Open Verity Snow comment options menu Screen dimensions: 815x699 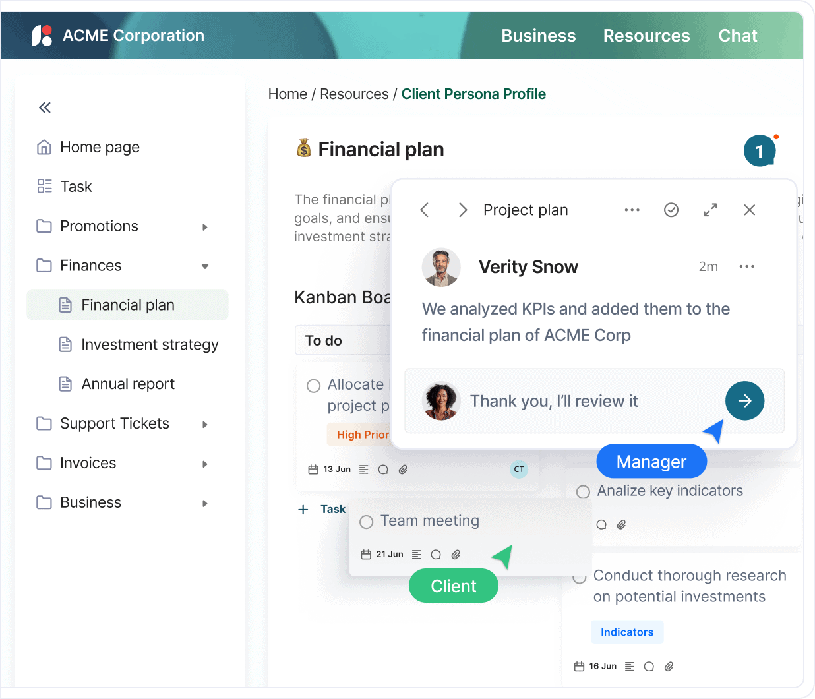(746, 266)
